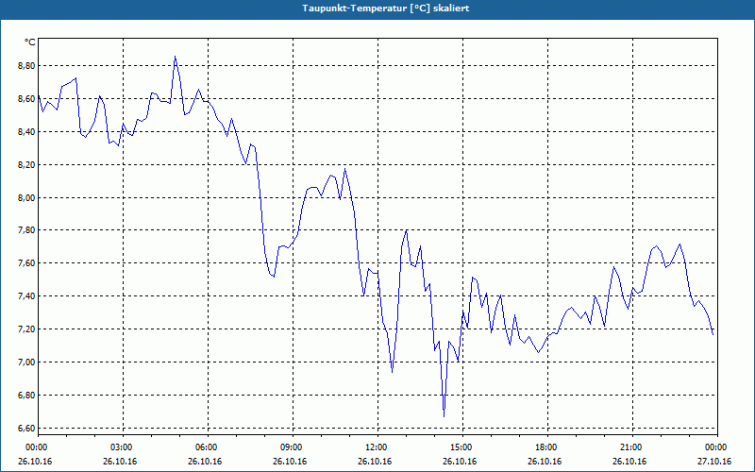Click the 21:00 time label
Image resolution: width=755 pixels, height=472 pixels.
[632, 447]
